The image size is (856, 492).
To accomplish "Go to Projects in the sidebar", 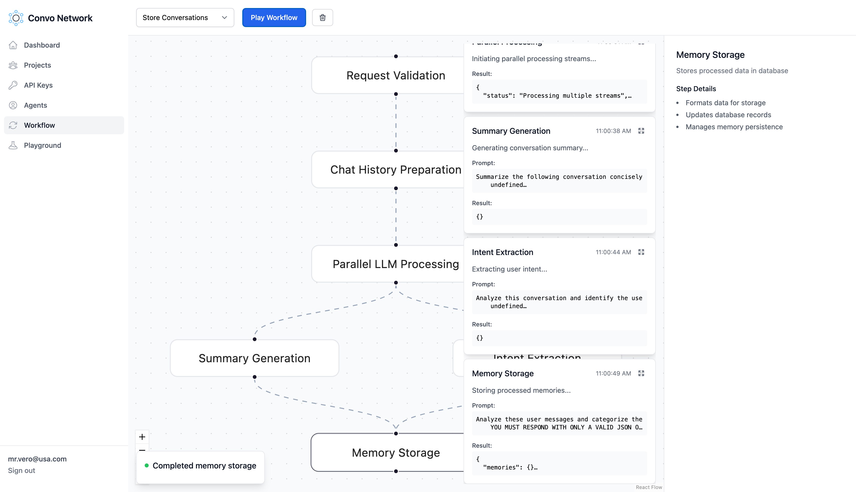I will click(x=64, y=65).
